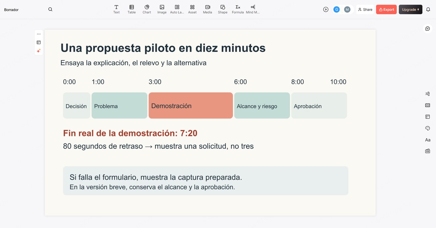Open the font settings Aa icon
436x228 pixels.
coord(428,140)
